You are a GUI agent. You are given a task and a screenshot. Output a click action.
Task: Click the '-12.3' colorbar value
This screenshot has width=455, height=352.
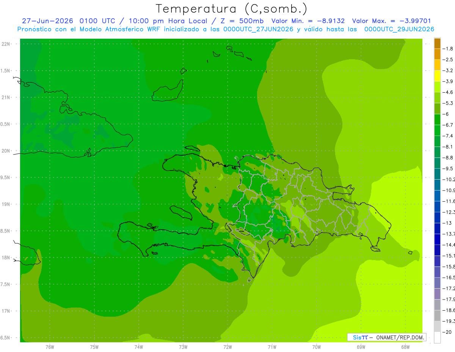(449, 212)
